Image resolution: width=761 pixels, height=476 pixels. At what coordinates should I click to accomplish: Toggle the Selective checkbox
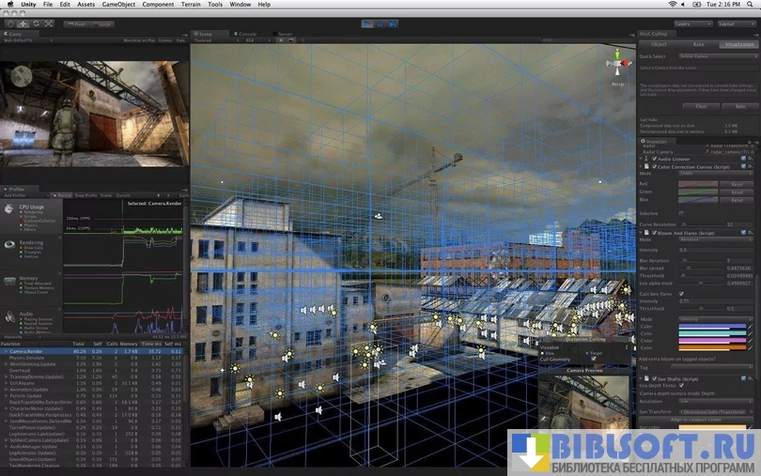680,213
